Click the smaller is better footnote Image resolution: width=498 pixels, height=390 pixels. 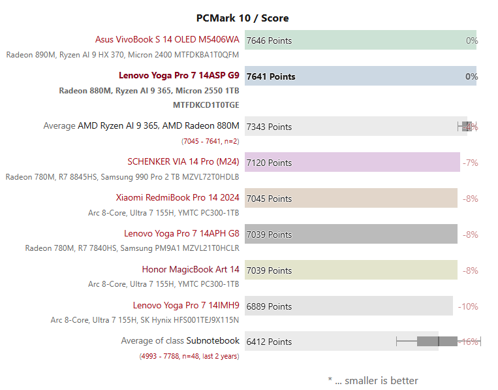[373, 380]
